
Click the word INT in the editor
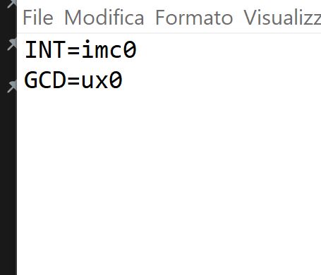[45, 49]
